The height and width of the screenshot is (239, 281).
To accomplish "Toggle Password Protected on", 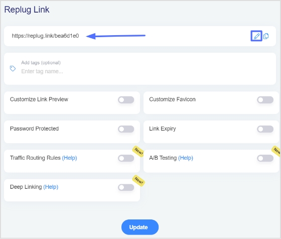I will point(126,129).
